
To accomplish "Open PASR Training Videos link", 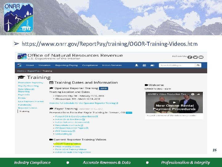I will click(x=68, y=146).
